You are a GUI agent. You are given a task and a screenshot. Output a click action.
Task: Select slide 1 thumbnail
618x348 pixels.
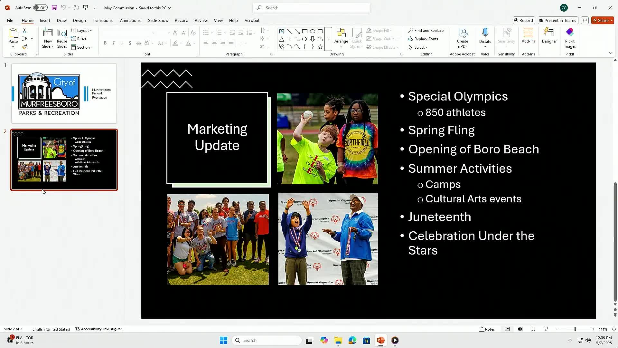pos(64,93)
